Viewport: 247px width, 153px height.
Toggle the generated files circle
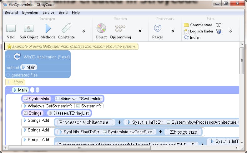(8, 75)
